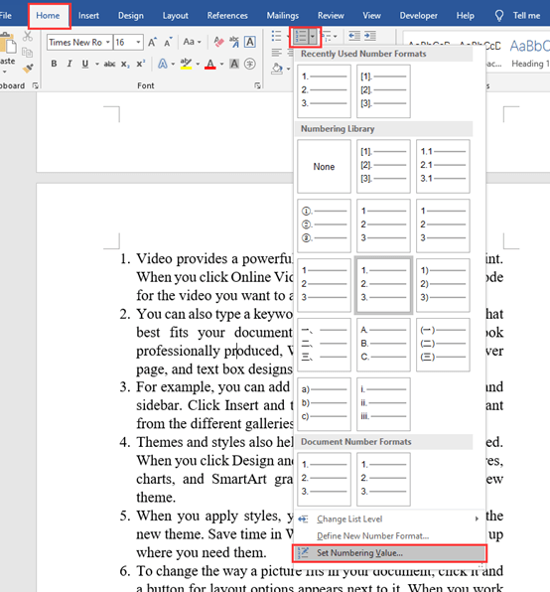Increase font size with Grow Font

(x=152, y=42)
